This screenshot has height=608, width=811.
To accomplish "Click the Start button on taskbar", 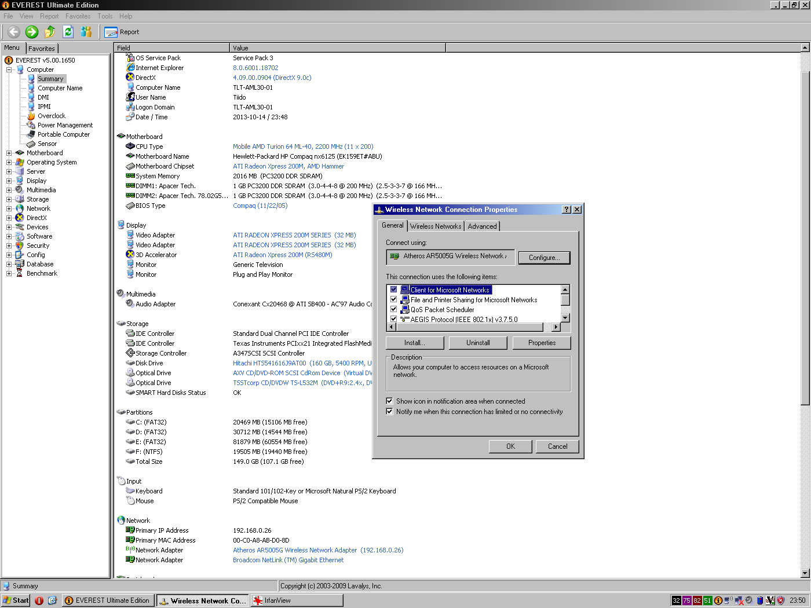I will pos(16,600).
